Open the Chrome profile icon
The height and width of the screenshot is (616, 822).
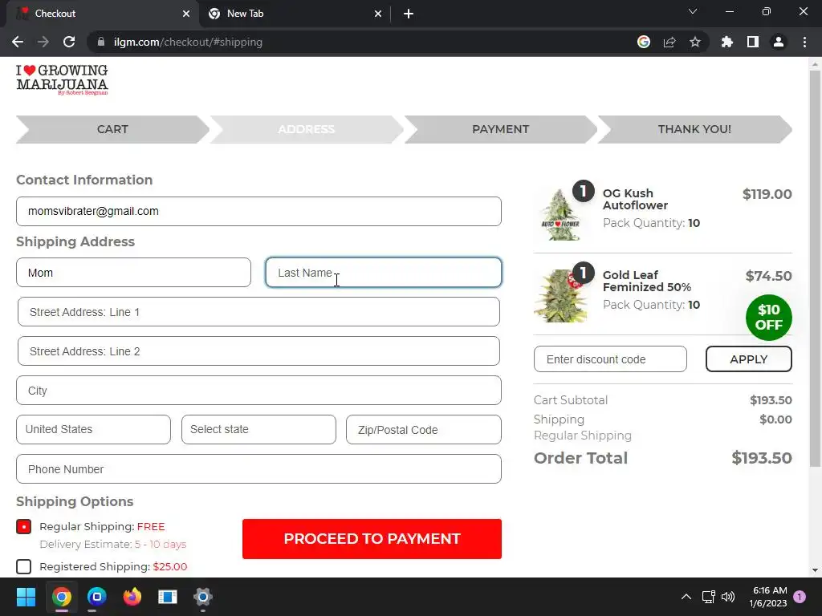coord(779,42)
